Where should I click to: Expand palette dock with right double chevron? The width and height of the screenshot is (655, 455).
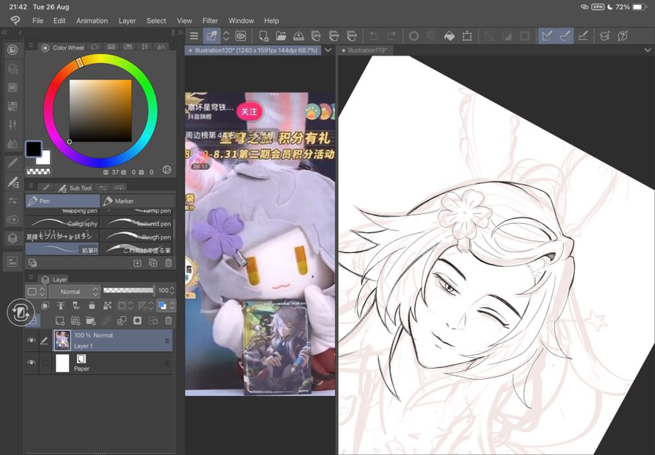[x=181, y=32]
